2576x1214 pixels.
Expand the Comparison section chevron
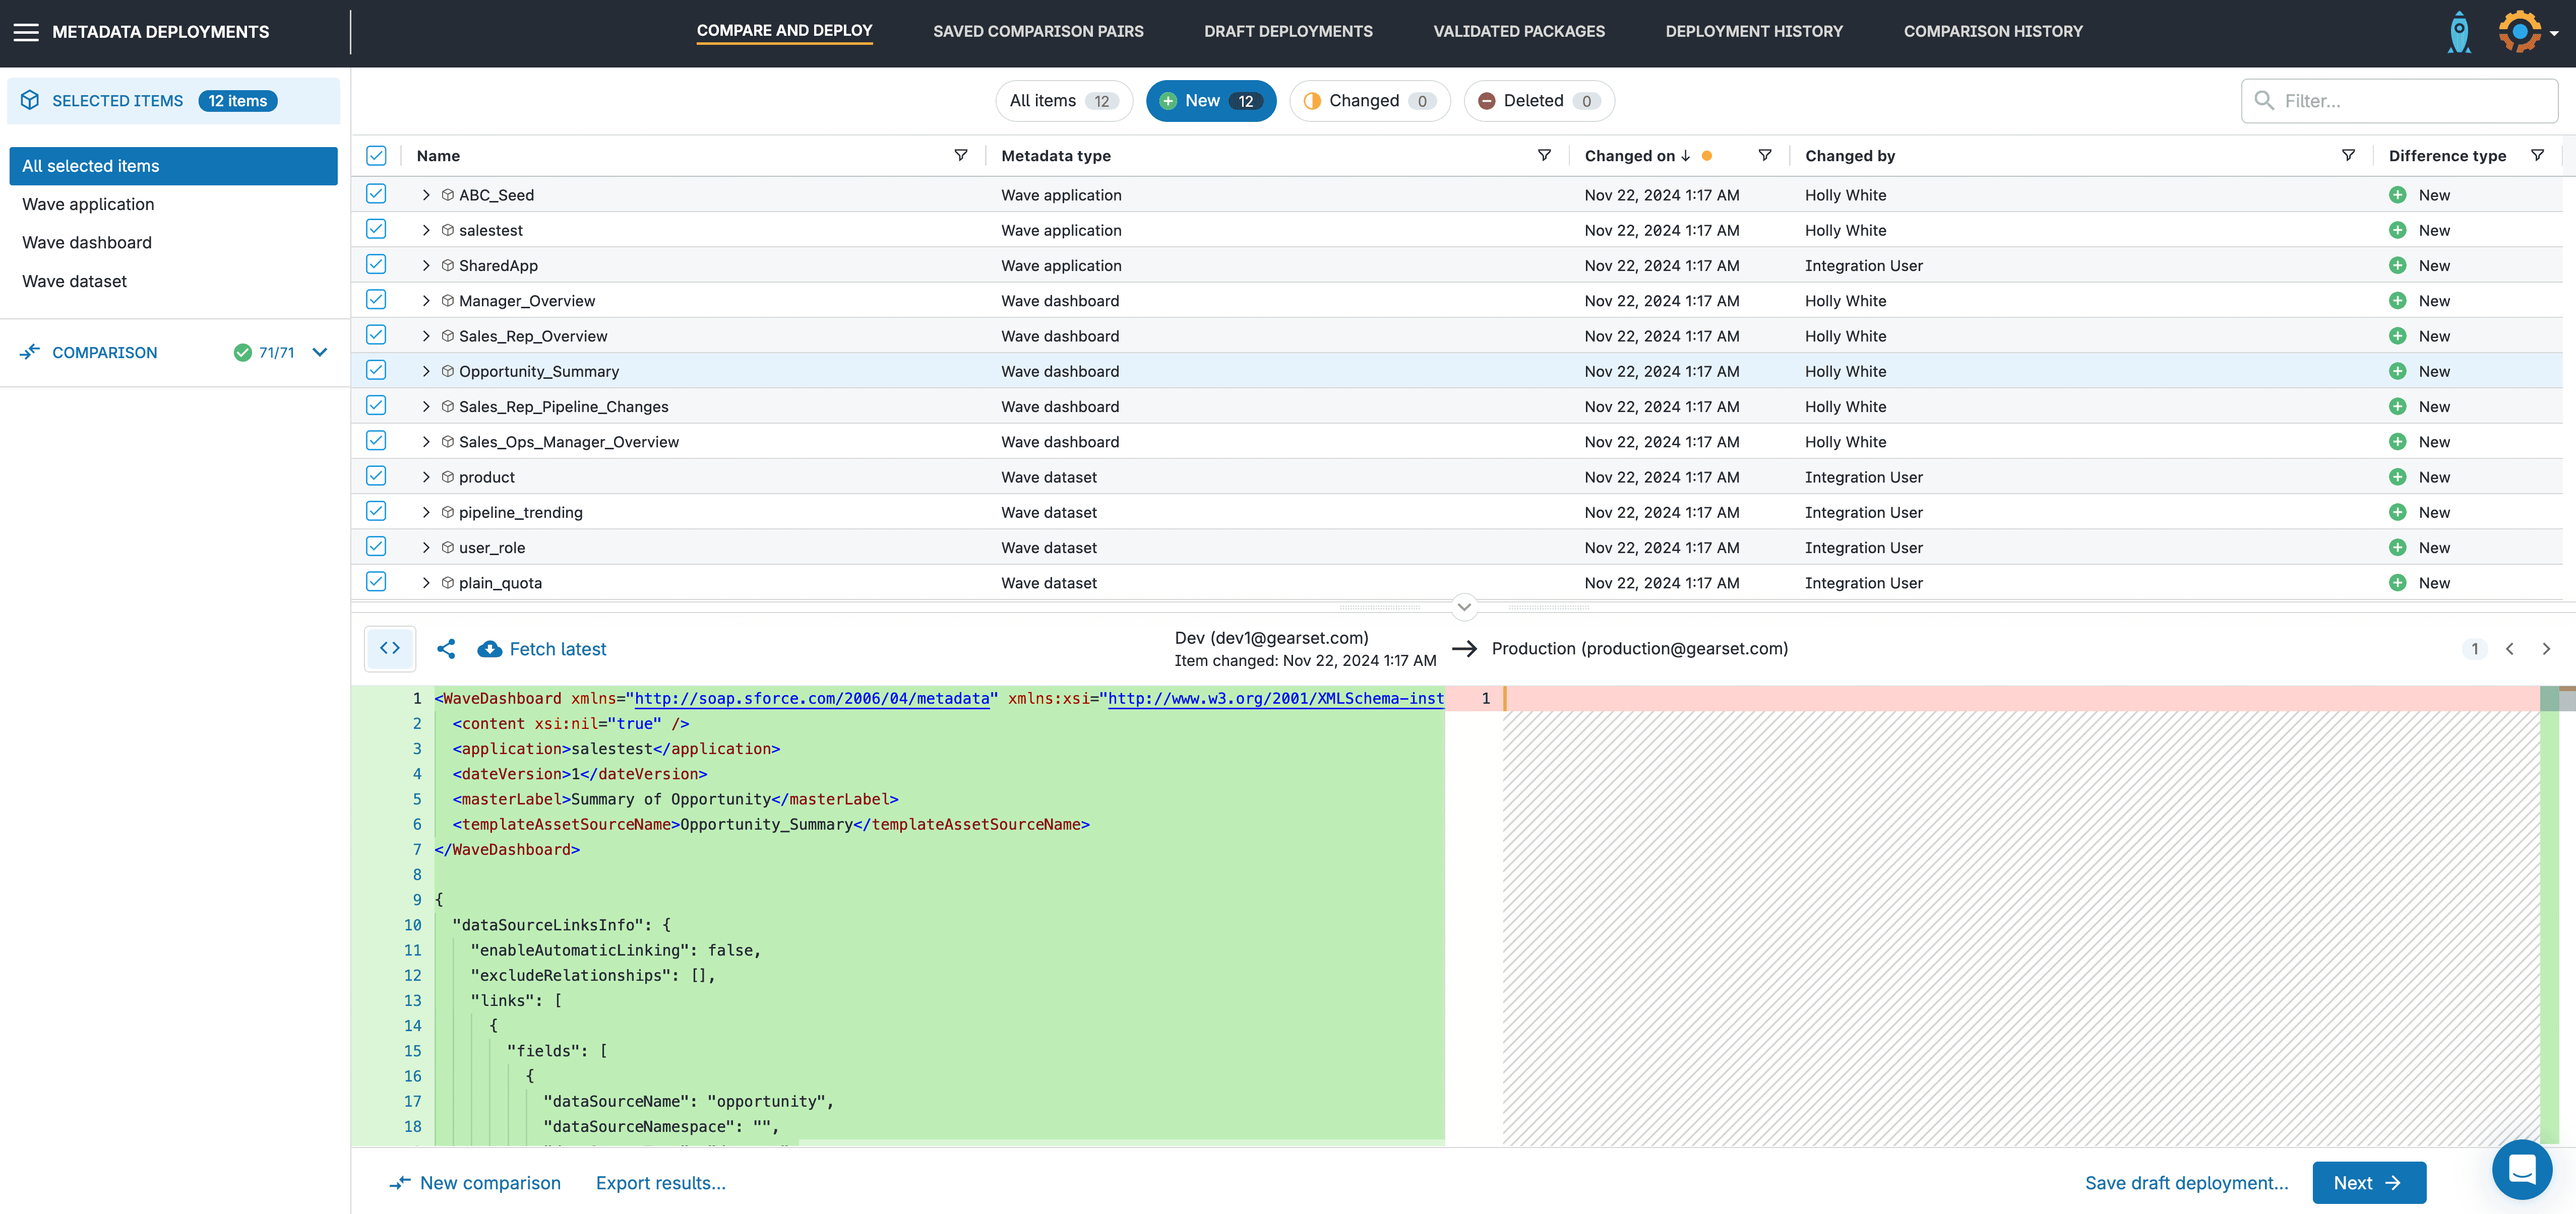click(x=320, y=353)
